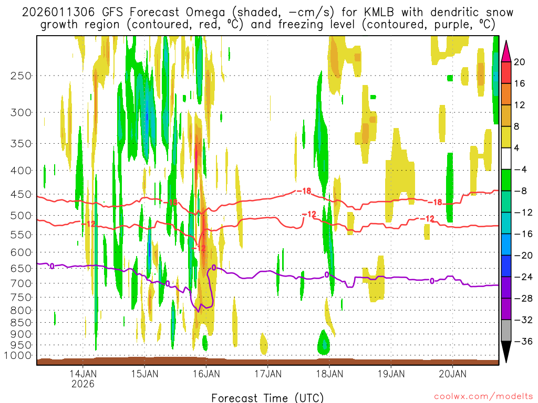Screen dimensions: 538x403
Task: Click the 550 pressure level label
Action: point(21,235)
